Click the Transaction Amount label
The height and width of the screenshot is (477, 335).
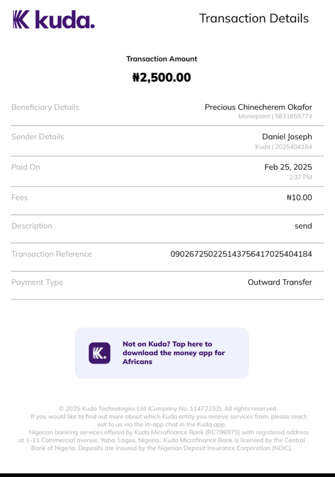(161, 59)
